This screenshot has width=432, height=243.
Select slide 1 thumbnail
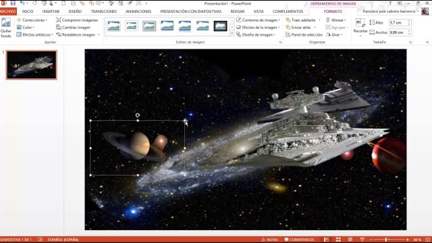point(32,65)
